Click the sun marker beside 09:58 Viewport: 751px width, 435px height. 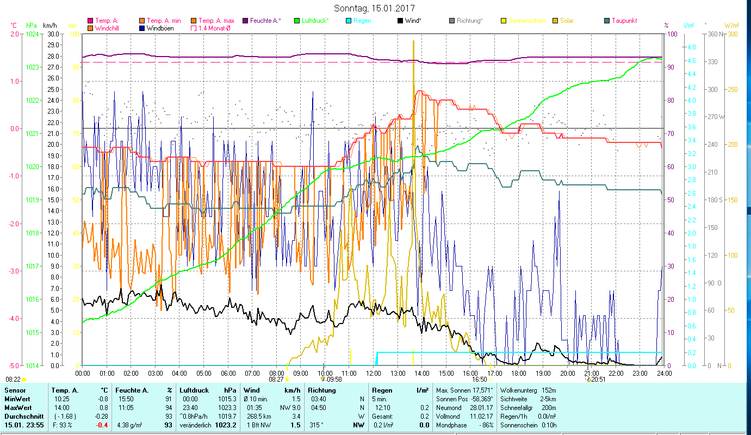[x=323, y=379]
